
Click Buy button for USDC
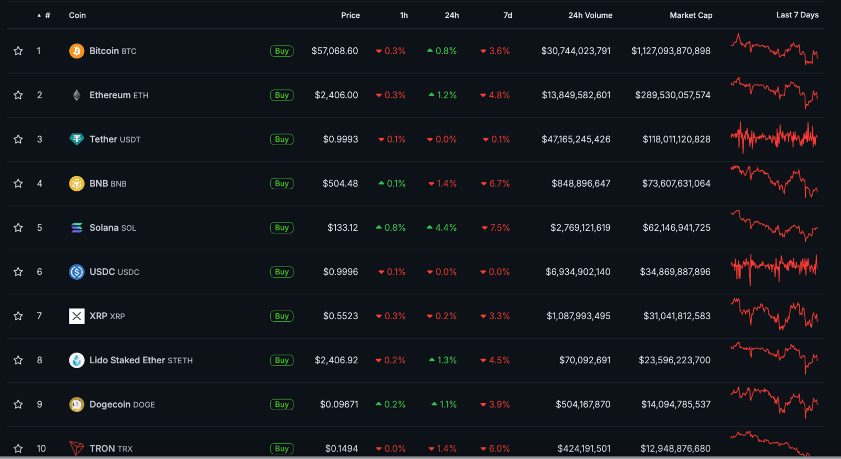pos(282,272)
